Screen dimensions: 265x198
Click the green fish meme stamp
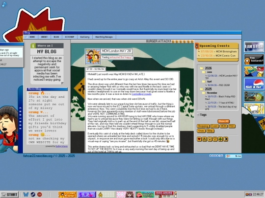[x=254, y=96]
